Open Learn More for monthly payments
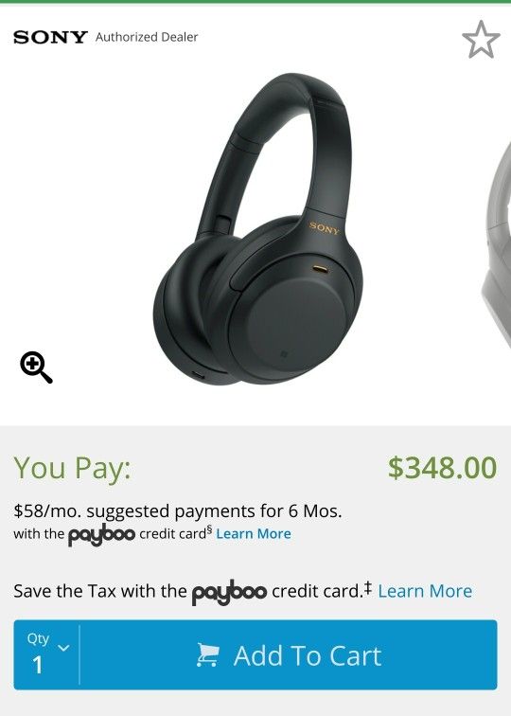Image resolution: width=511 pixels, height=716 pixels. coord(254,534)
